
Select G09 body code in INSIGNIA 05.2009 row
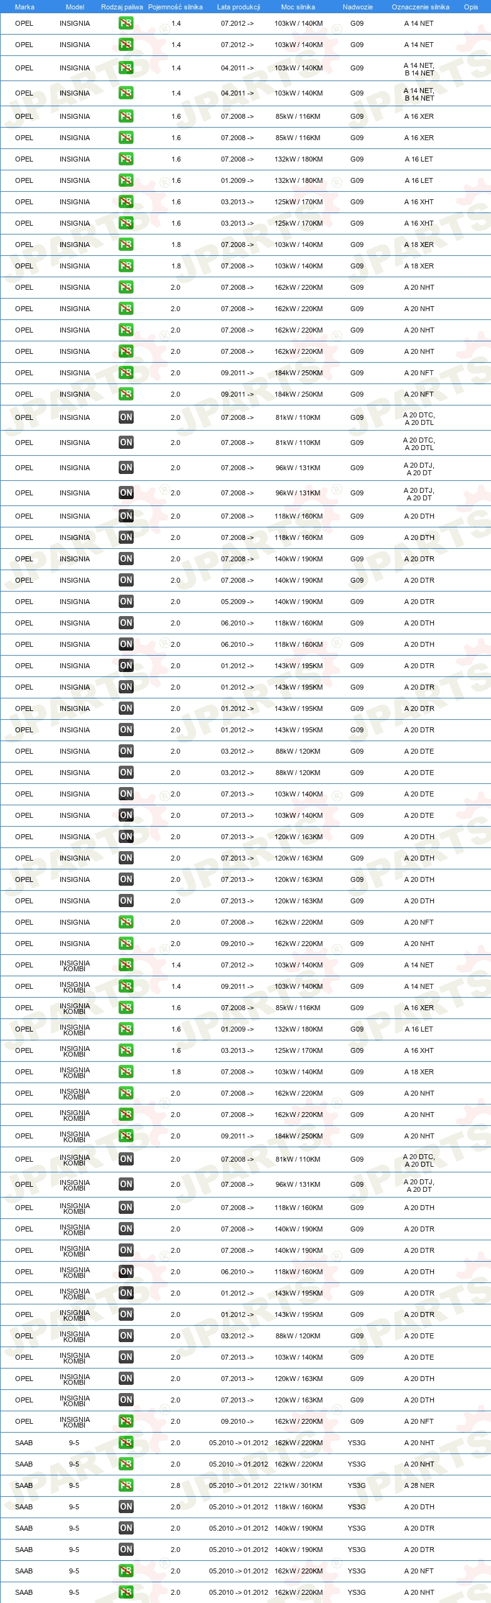pos(357,602)
